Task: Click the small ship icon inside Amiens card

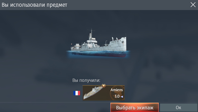Action: (x=93, y=93)
